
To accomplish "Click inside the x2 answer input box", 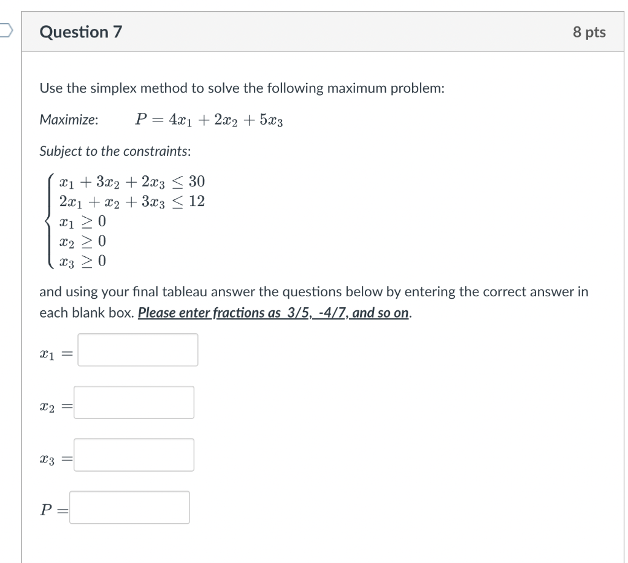I will point(133,402).
